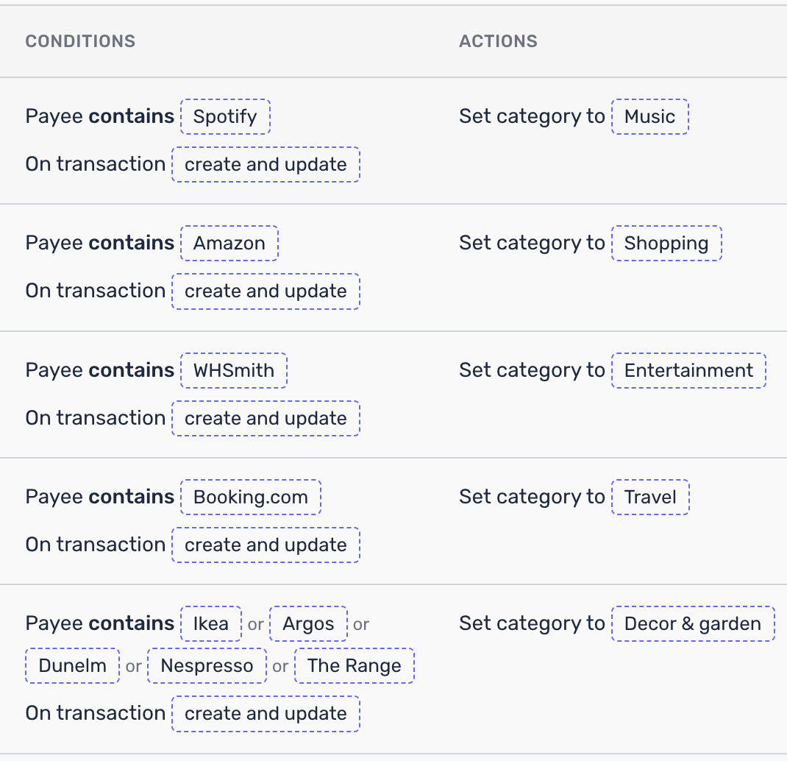Viewport: 787px width, 761px height.
Task: Open the create and update selector for Amazon rule
Action: [x=266, y=291]
